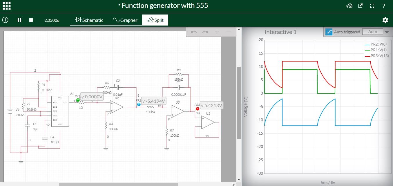Open the share/export icon in the header
Image resolution: width=393 pixels, height=186 pixels.
coord(360,6)
